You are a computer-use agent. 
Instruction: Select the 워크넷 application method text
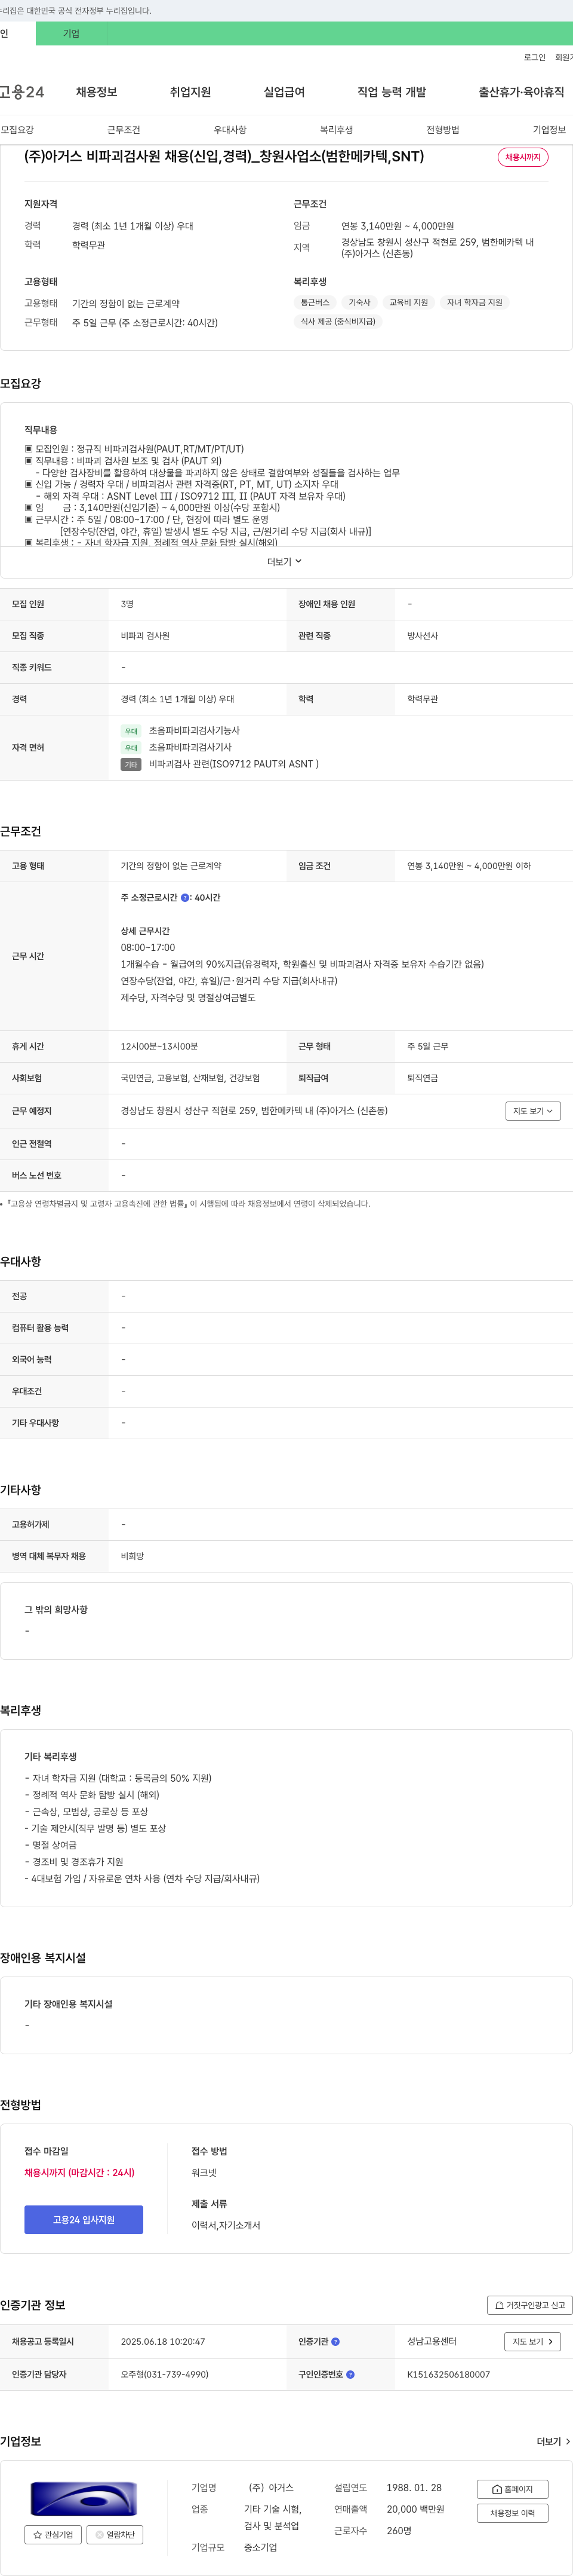point(204,2172)
